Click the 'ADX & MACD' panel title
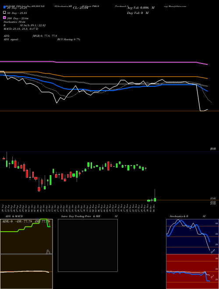219x289 pixels. pyautogui.click(x=14, y=216)
